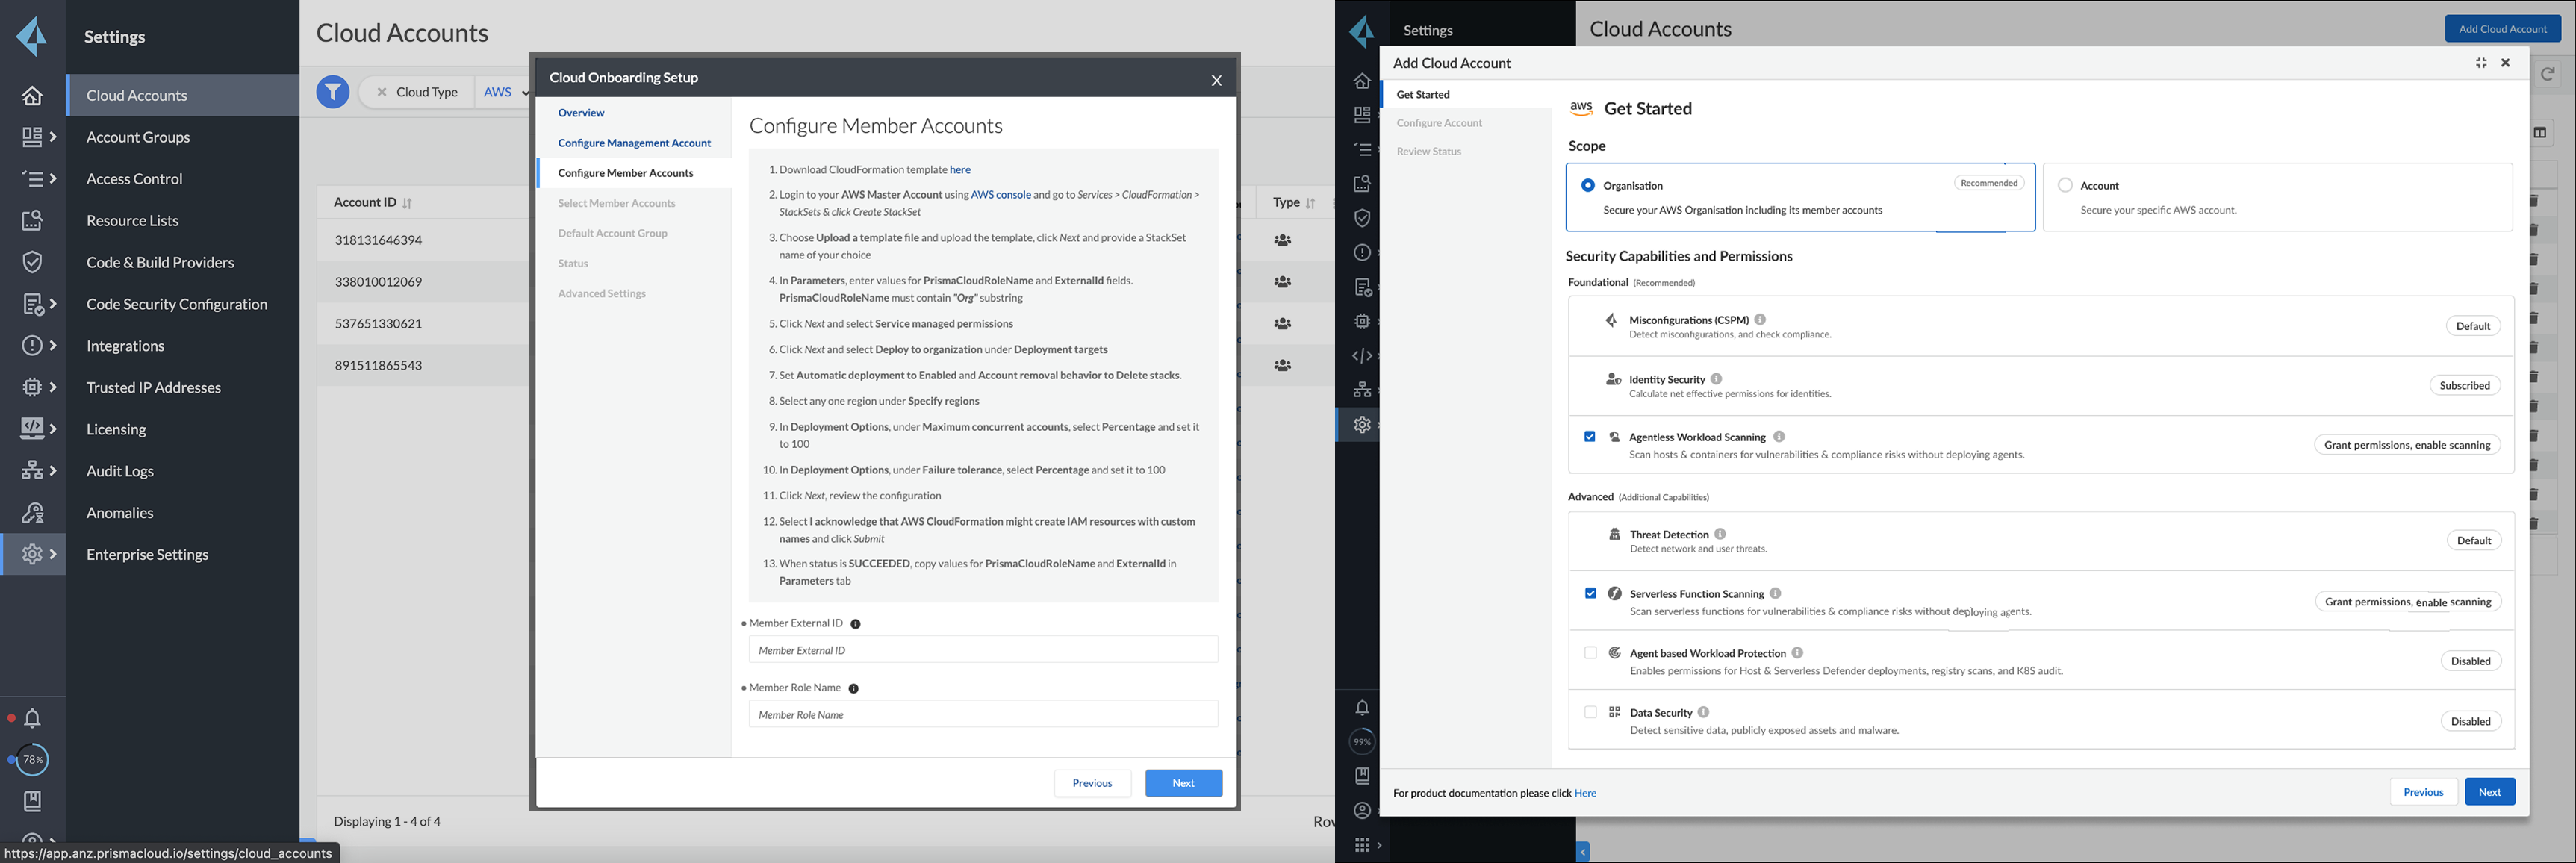Uncheck the Agentless Workload Scanning checkbox
This screenshot has height=863, width=2576.
click(1589, 437)
